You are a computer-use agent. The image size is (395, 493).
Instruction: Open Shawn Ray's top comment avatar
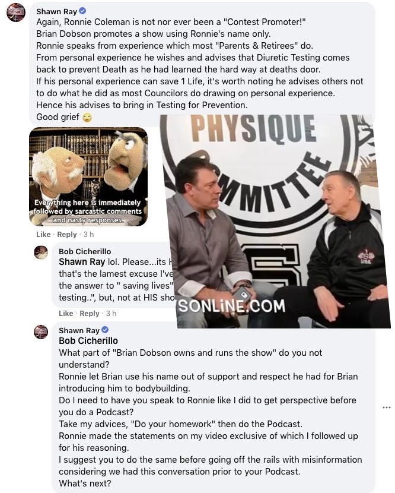[16, 12]
